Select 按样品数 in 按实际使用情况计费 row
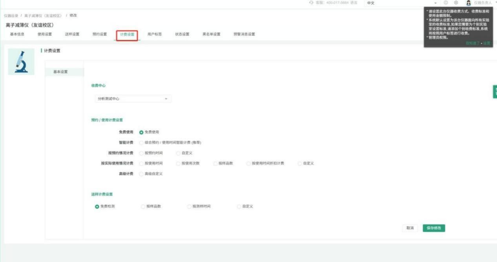 216,163
